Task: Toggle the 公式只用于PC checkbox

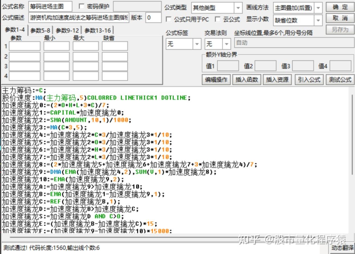Action: (x=169, y=19)
